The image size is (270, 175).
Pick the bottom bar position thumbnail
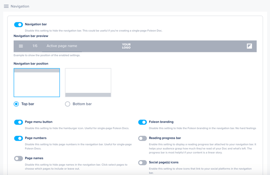tap(88, 83)
